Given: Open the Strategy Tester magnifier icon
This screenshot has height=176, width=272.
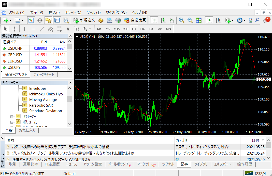Looking at the screenshot, I should click(x=66, y=20).
